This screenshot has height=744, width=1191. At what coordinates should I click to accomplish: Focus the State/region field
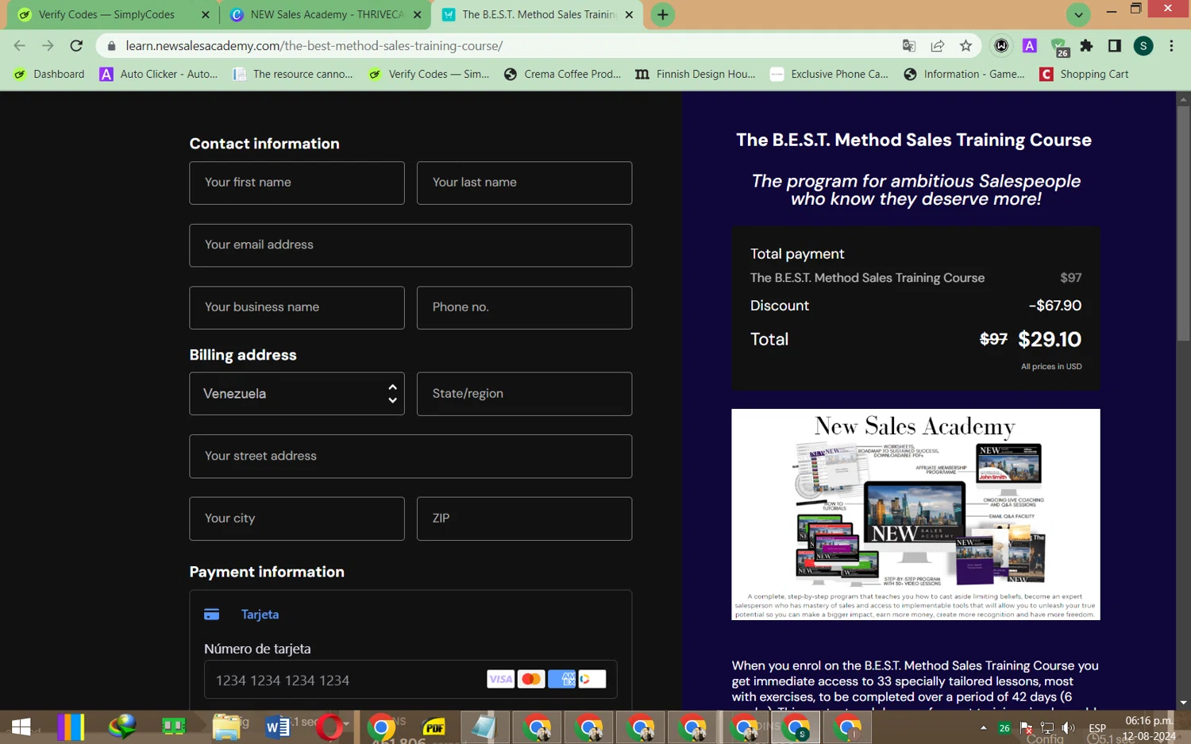(x=524, y=394)
